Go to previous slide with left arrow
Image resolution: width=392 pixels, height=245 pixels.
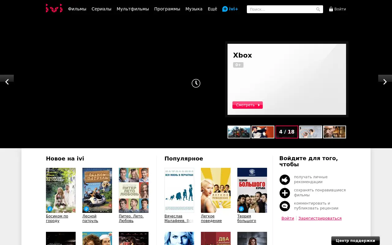[7, 82]
